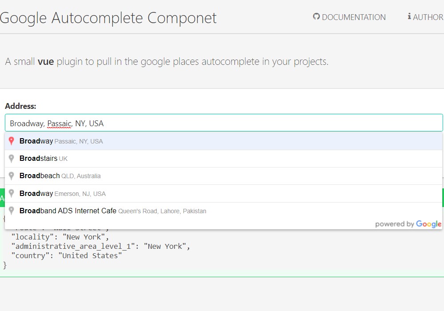Click the GitHub icon beside DOCUMENTATION
444x311 pixels.
[316, 16]
